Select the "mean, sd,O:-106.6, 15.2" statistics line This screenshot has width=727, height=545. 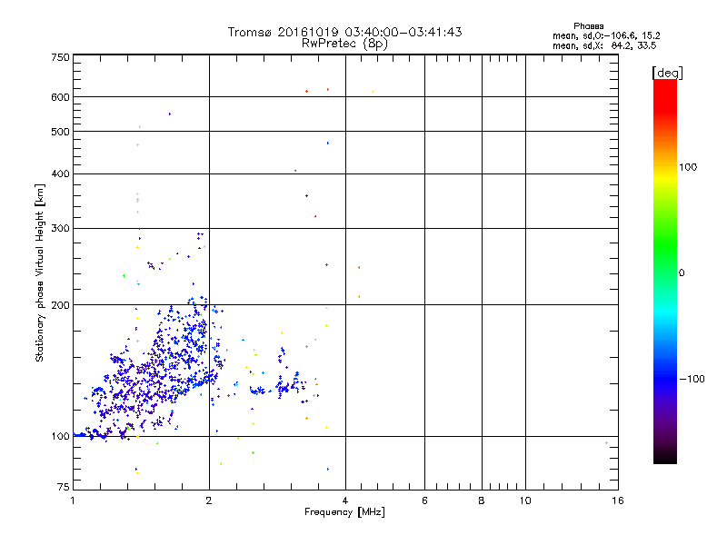[x=606, y=35]
